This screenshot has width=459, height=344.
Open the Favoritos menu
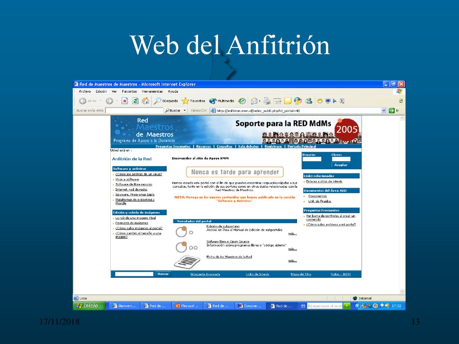130,91
